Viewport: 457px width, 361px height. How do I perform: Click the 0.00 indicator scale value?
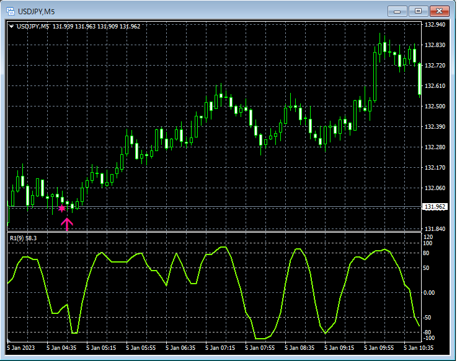click(x=429, y=293)
